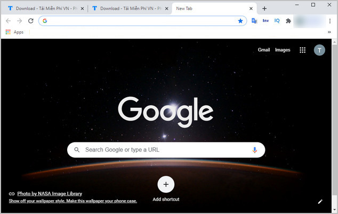
Task: Click into the browser address bar
Action: point(142,21)
